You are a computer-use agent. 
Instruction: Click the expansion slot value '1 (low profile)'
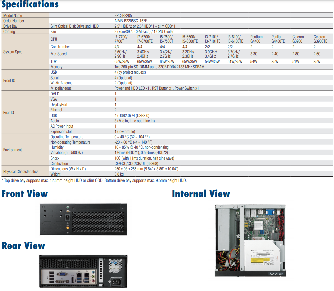tap(125, 131)
